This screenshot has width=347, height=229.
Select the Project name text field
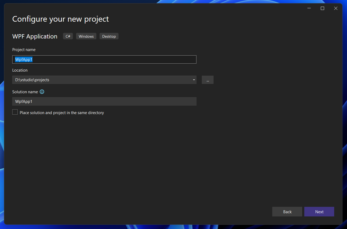[104, 59]
